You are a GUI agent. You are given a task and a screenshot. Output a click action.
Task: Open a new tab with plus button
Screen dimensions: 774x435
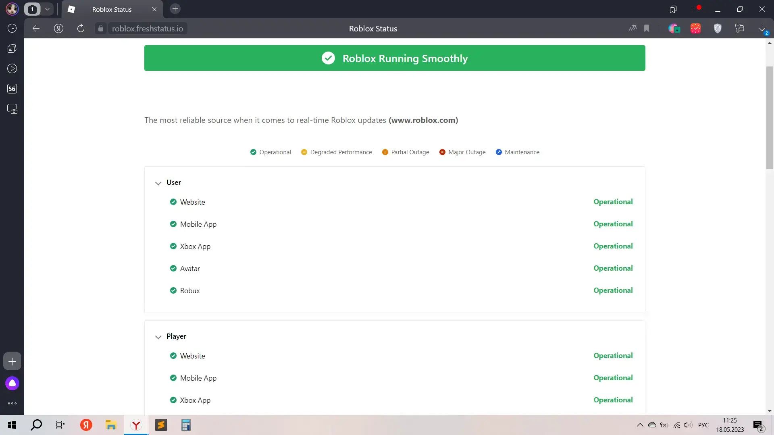[175, 9]
